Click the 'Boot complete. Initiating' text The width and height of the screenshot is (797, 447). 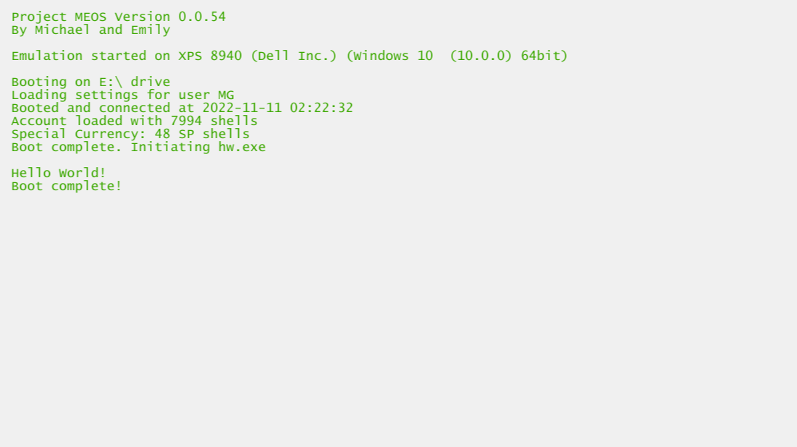[x=111, y=148]
